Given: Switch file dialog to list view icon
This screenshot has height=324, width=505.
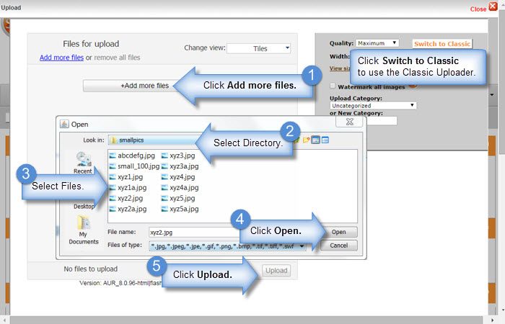Looking at the screenshot, I should coord(316,140).
